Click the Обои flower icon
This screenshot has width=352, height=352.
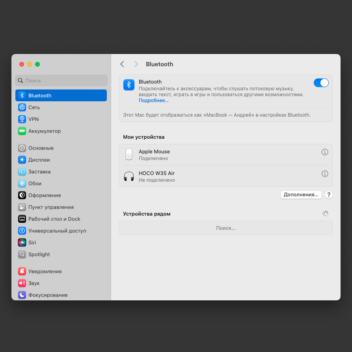coord(22,183)
